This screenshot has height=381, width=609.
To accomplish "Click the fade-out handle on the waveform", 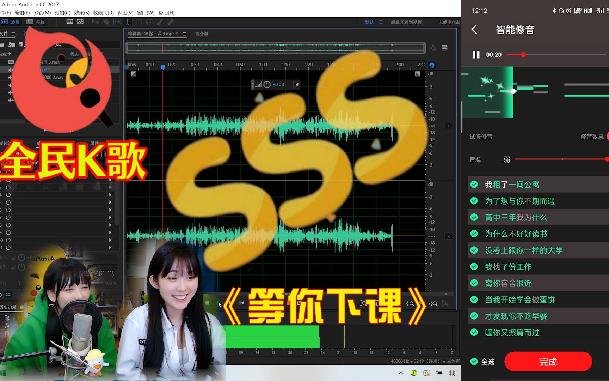I will (x=418, y=74).
